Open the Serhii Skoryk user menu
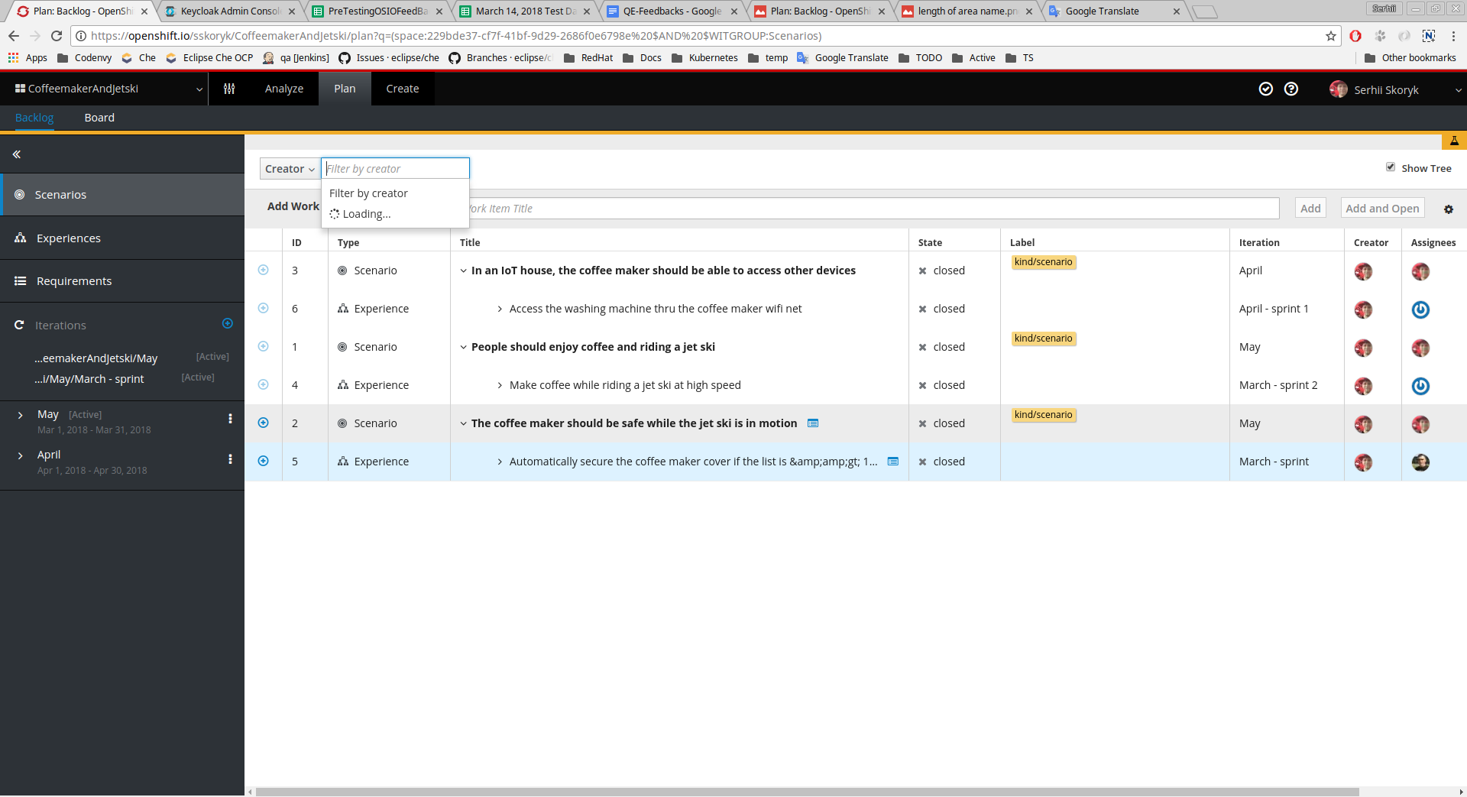This screenshot has width=1467, height=797. (x=1395, y=89)
